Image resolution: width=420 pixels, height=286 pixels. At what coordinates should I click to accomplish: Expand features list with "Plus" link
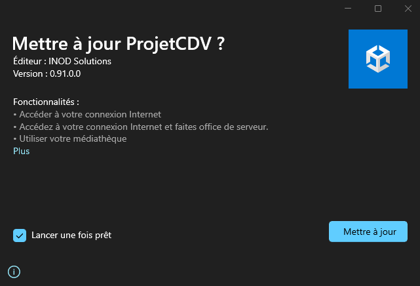tap(21, 151)
